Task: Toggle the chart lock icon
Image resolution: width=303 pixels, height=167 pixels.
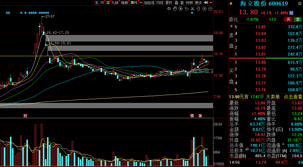Action: pos(198,9)
